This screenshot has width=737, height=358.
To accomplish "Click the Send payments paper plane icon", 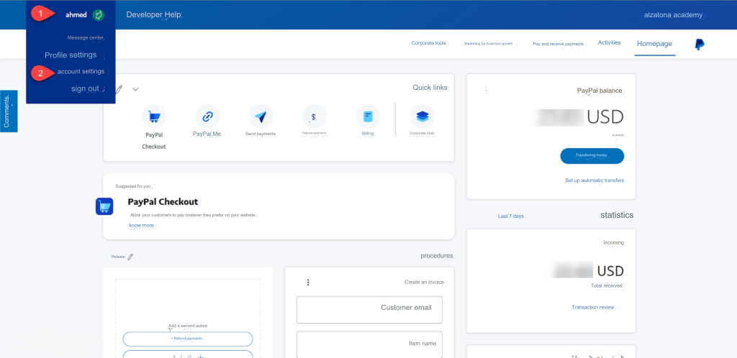I will pos(261,116).
